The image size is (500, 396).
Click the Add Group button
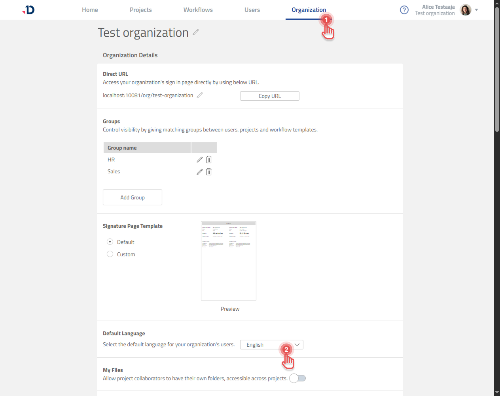click(133, 197)
